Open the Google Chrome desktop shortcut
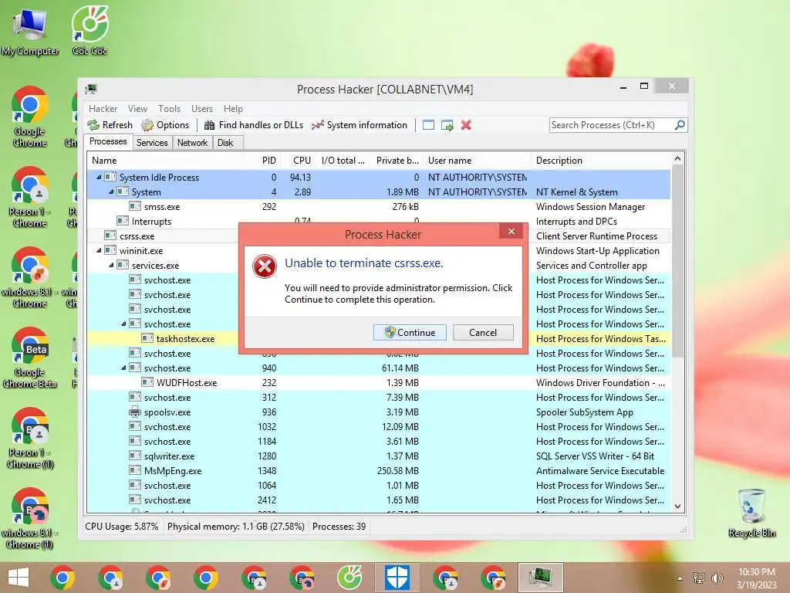The width and height of the screenshot is (790, 593). coord(30,117)
